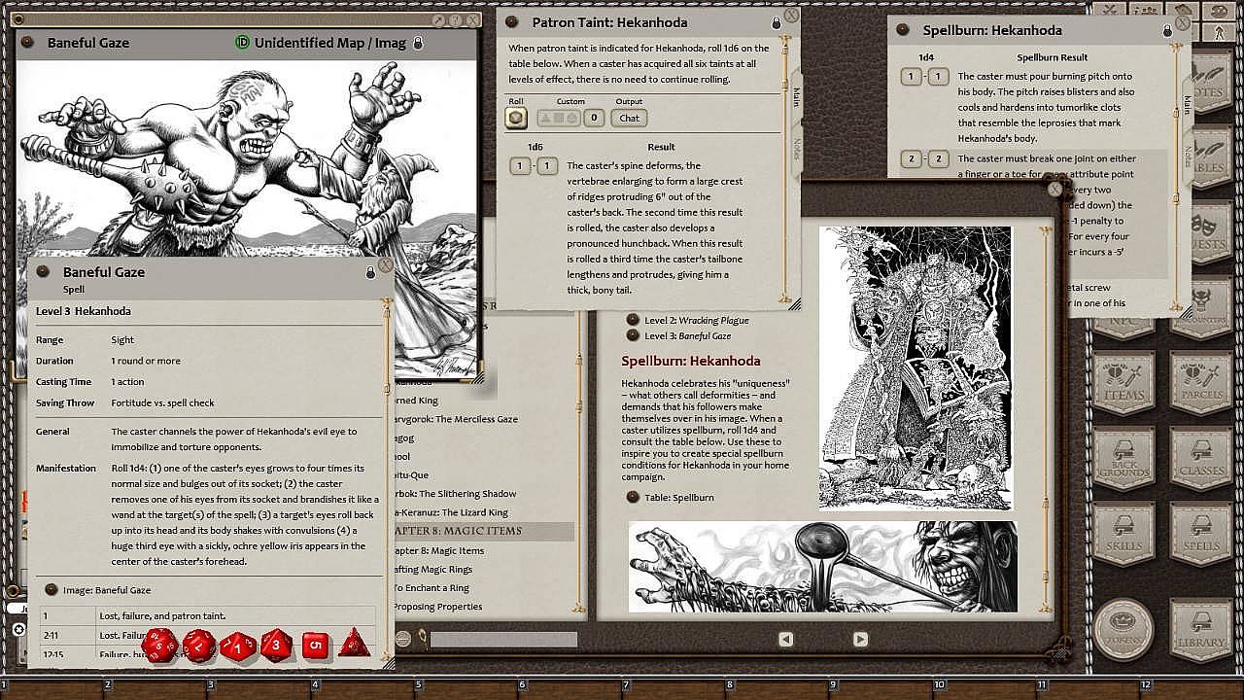Go to the next reference manual page
Screen dimensions: 1244x700
[x=860, y=639]
